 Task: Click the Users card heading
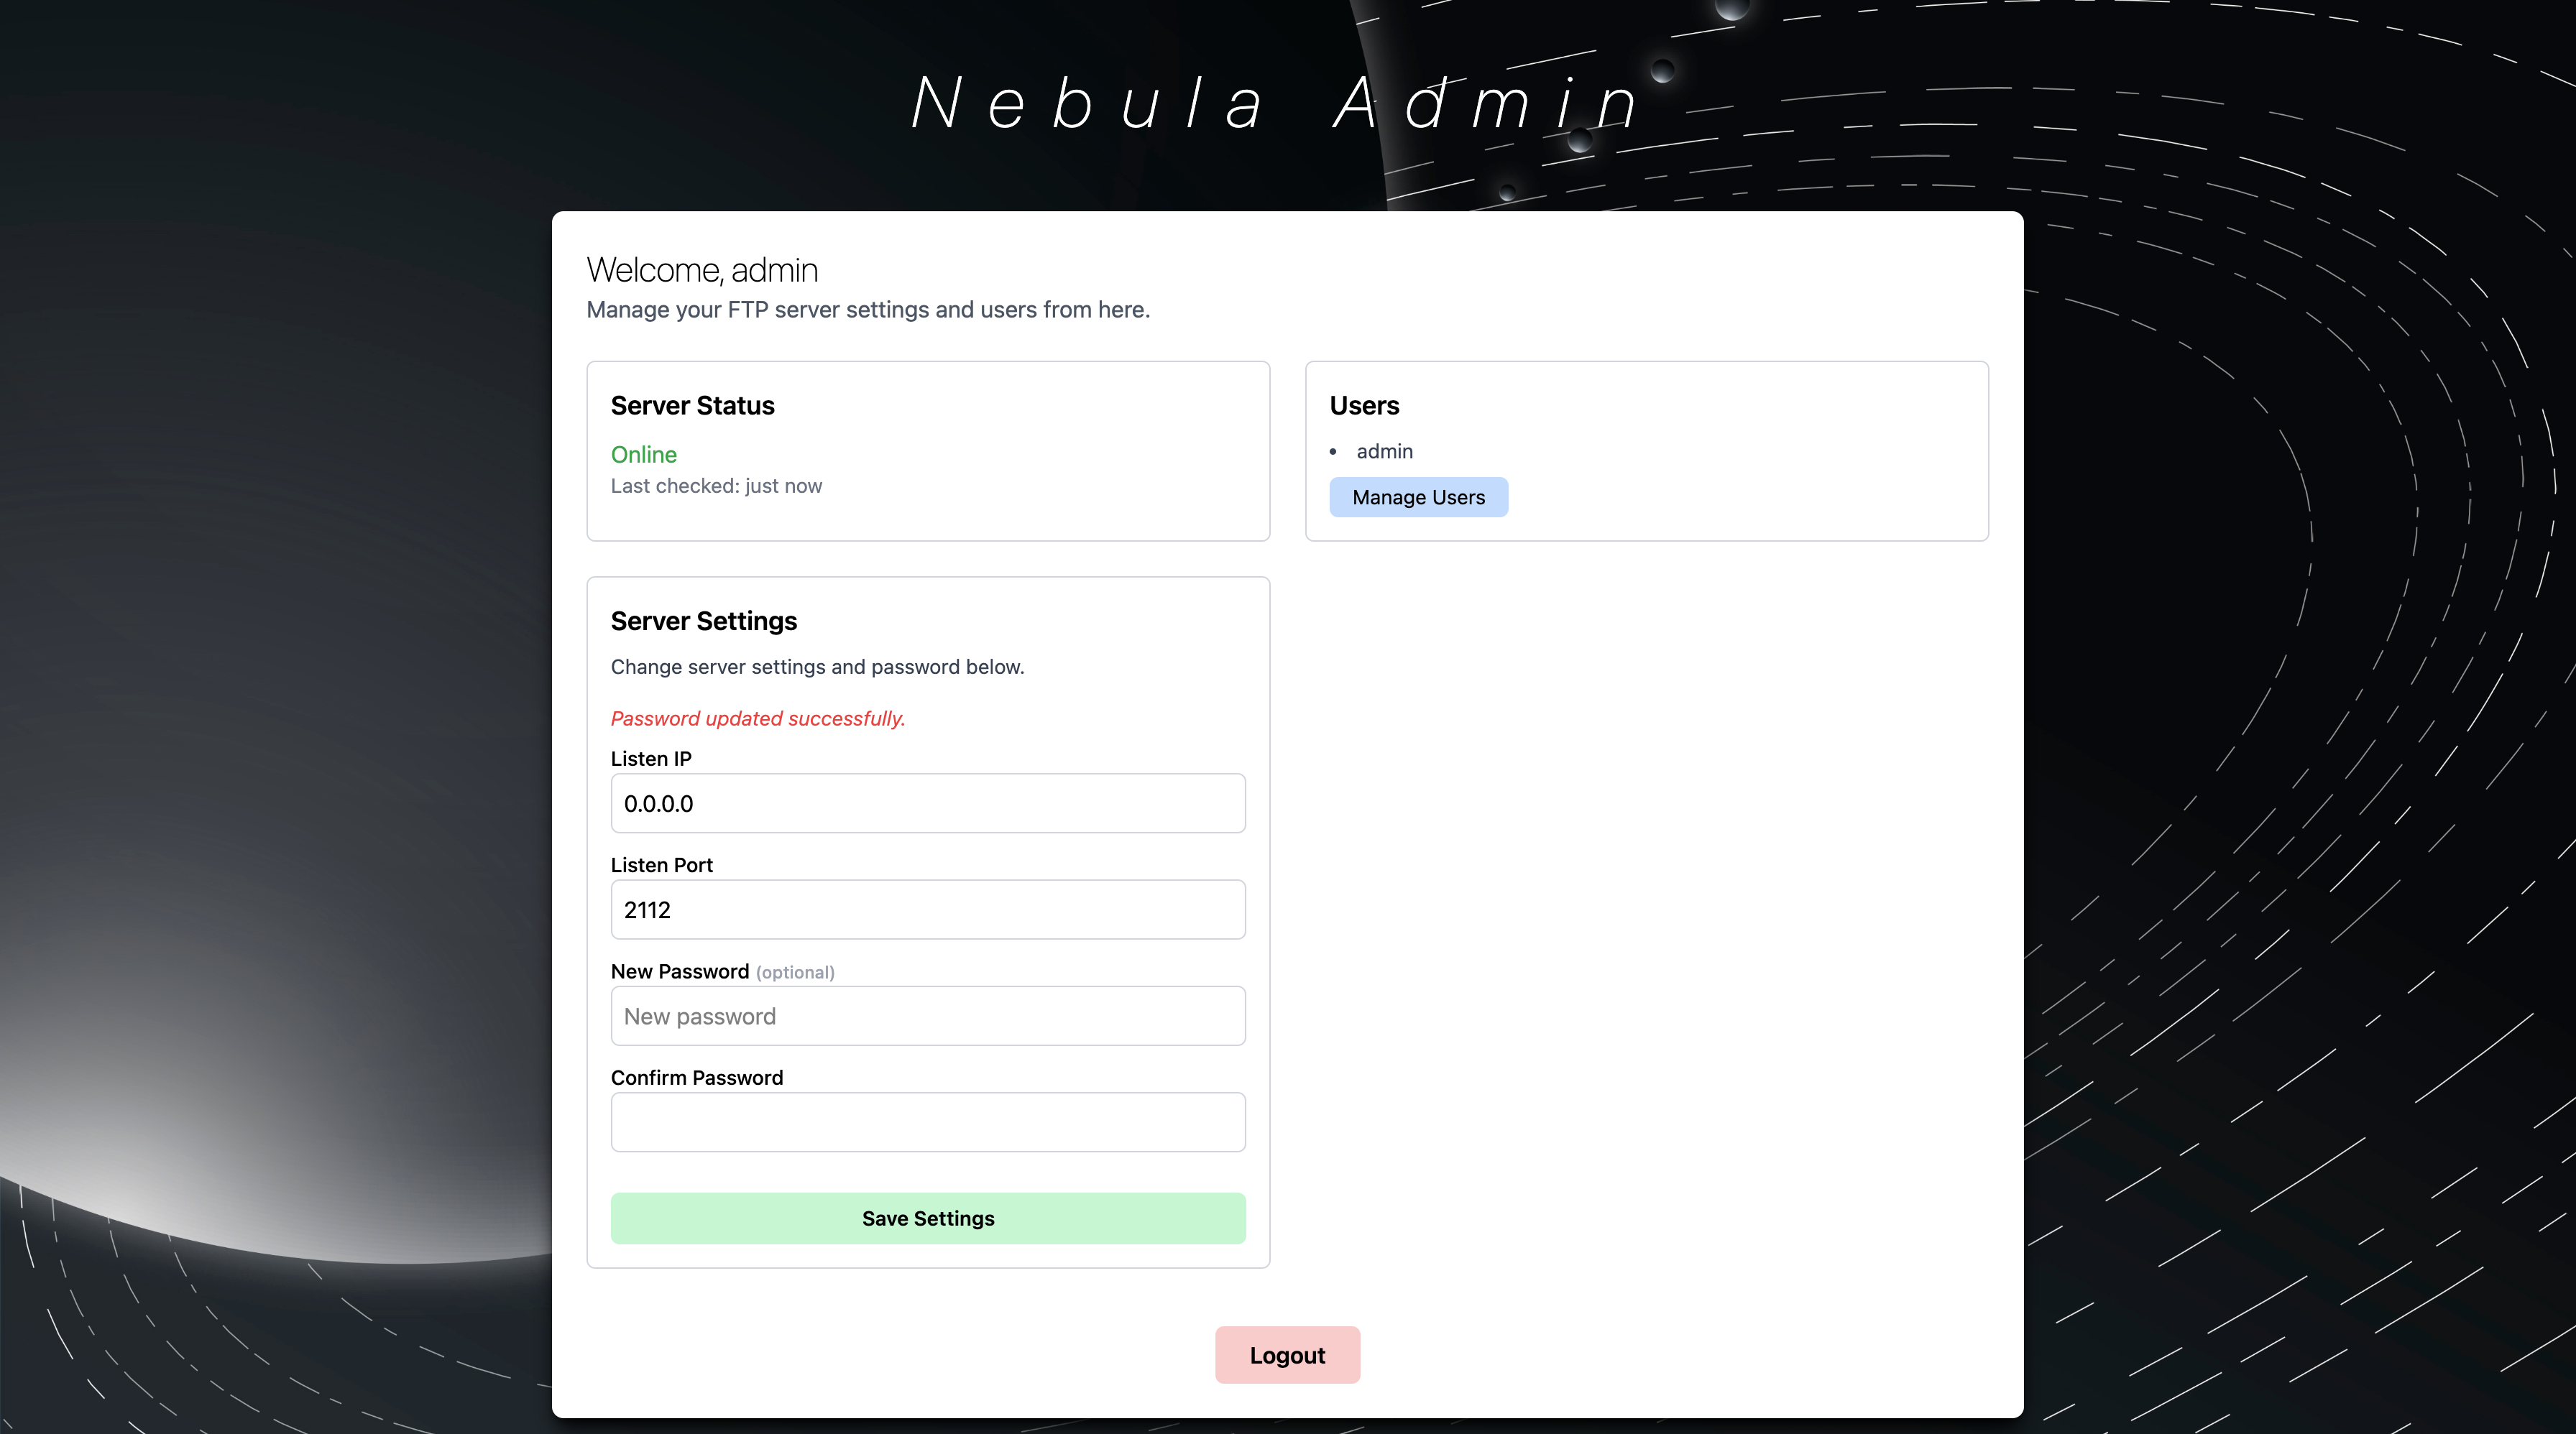point(1364,406)
